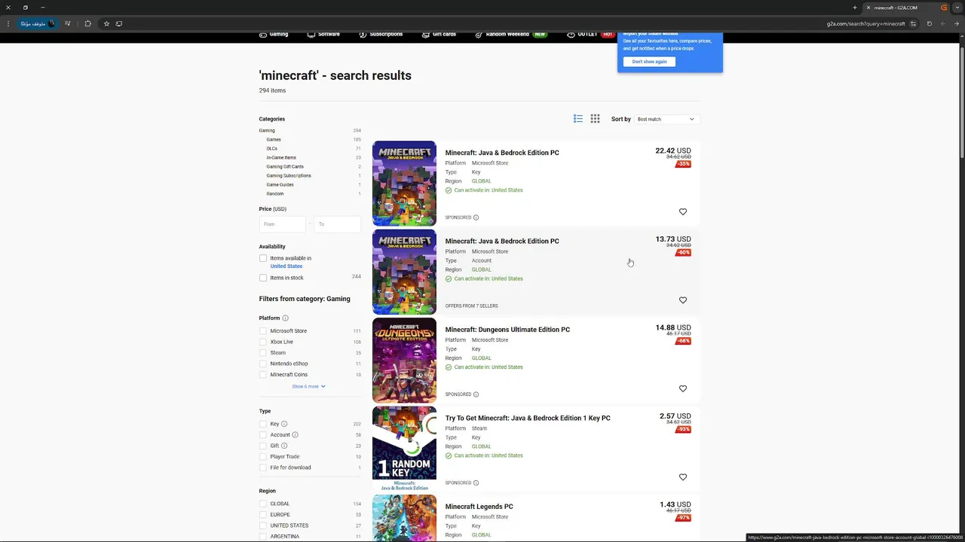Expand Show 6 more platforms
This screenshot has height=542, width=965.
308,386
